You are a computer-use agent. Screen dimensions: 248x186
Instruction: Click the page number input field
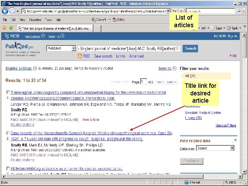click(144, 82)
